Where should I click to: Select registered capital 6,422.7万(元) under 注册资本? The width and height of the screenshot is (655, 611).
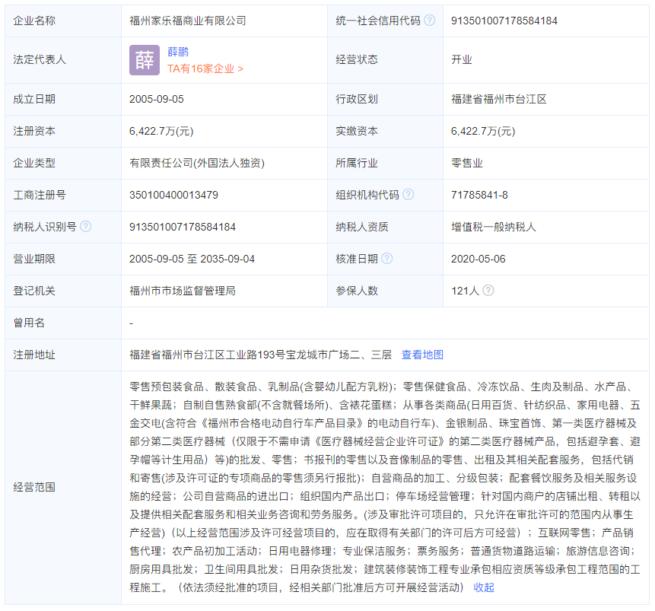coord(161,131)
